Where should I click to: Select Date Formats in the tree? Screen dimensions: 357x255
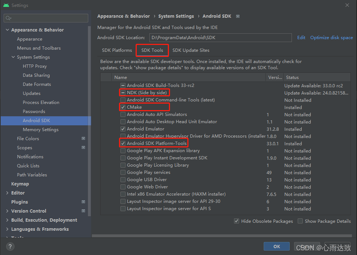click(x=37, y=84)
